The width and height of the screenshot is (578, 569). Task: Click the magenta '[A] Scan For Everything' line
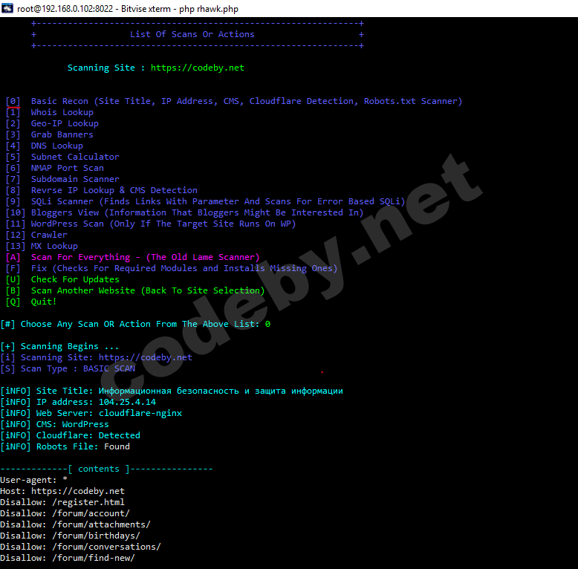coord(133,257)
